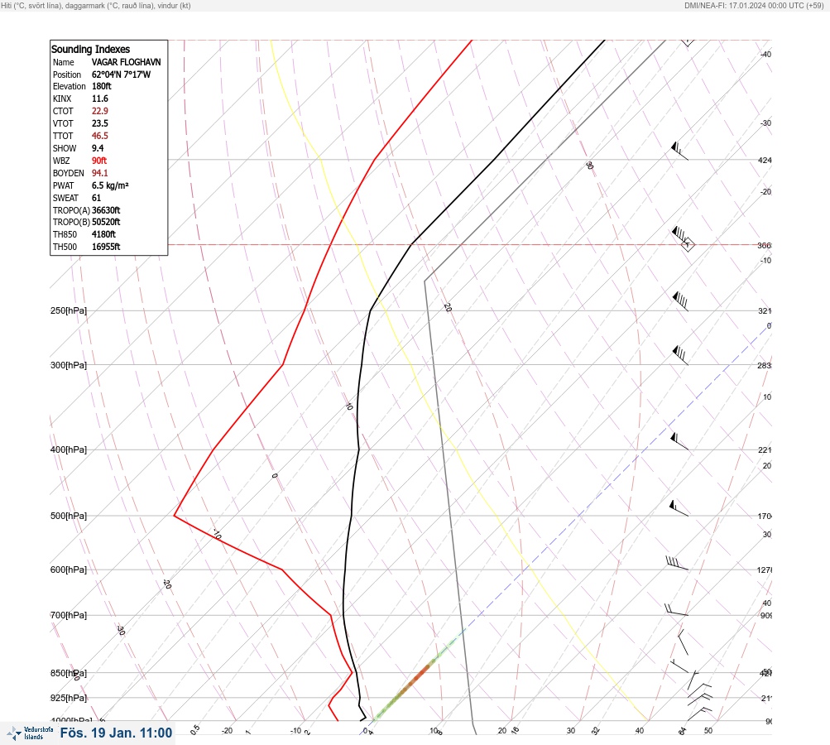Click the 850[hPa] pressure label

point(69,673)
